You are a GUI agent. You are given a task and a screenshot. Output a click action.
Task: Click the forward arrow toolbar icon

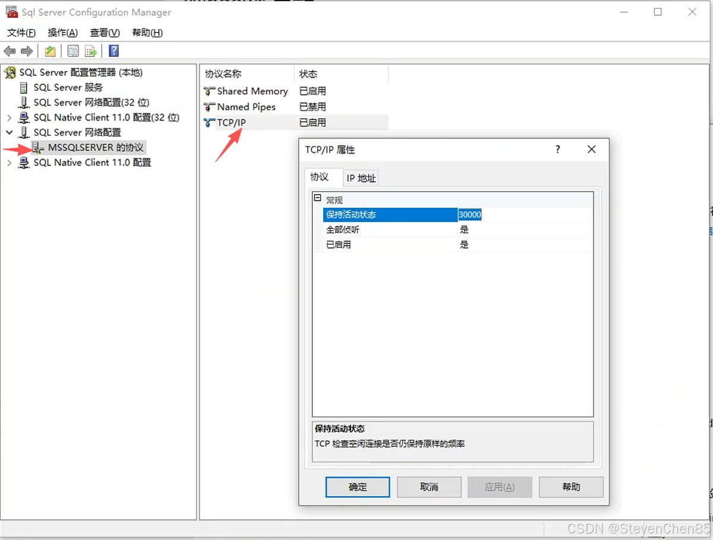[x=27, y=52]
